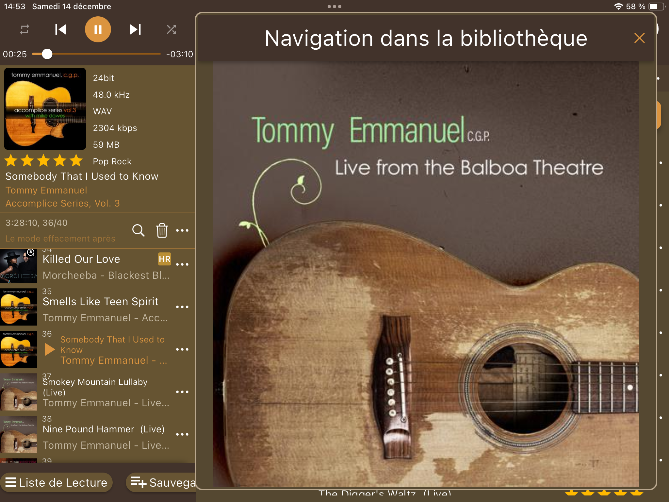
Task: Toggle shuffle playback
Action: (x=171, y=29)
